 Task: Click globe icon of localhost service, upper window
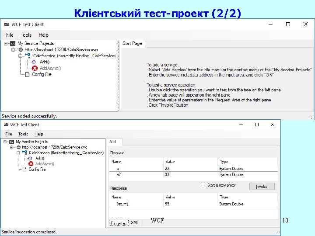tap(21, 49)
